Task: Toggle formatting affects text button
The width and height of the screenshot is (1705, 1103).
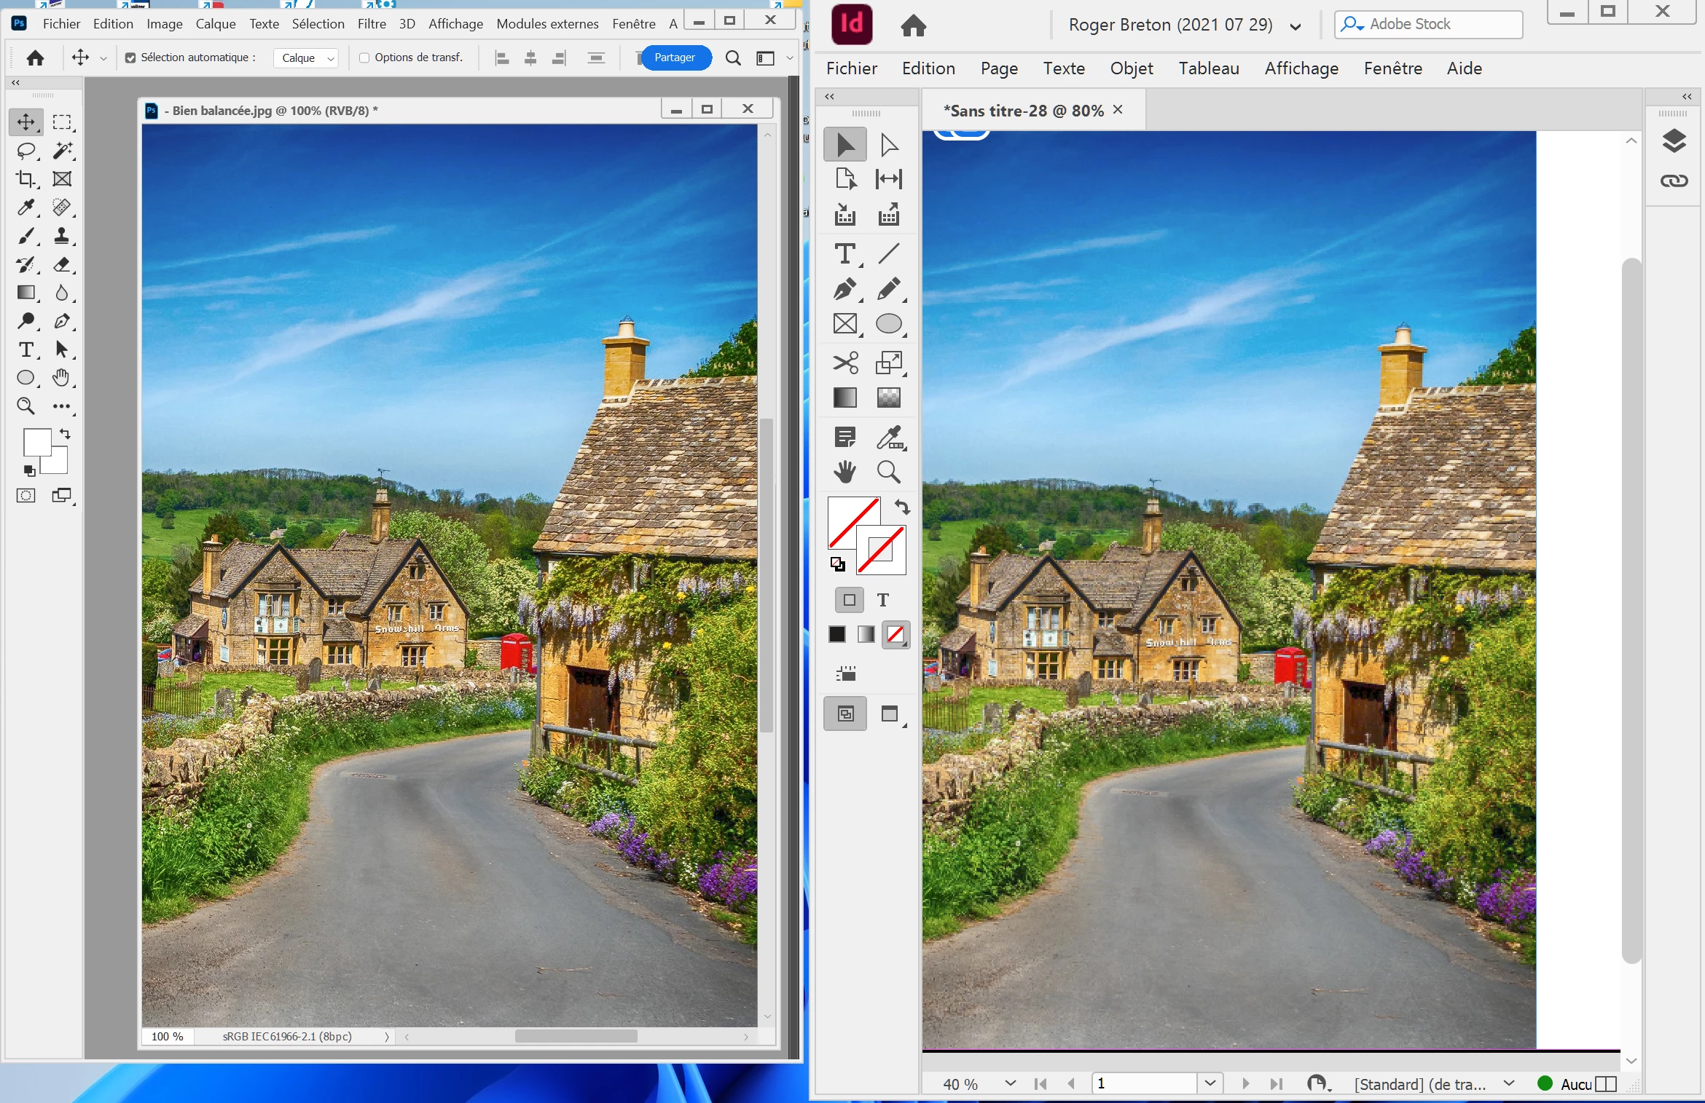Action: pos(883,600)
